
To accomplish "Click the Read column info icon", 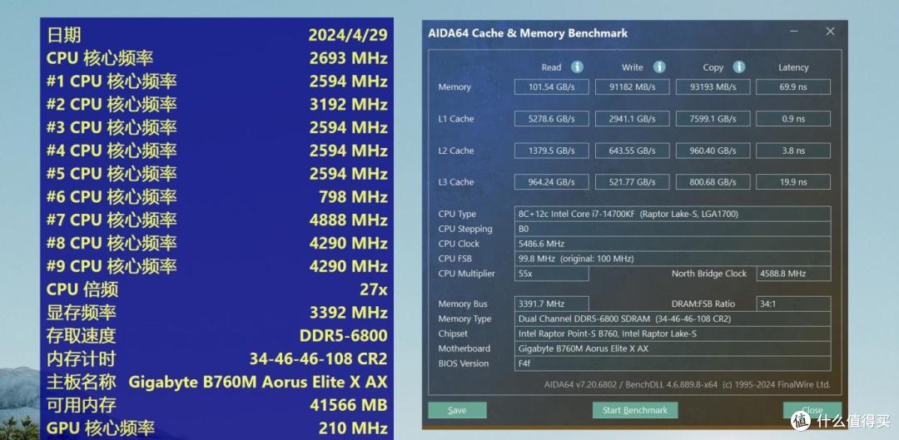I will [578, 67].
